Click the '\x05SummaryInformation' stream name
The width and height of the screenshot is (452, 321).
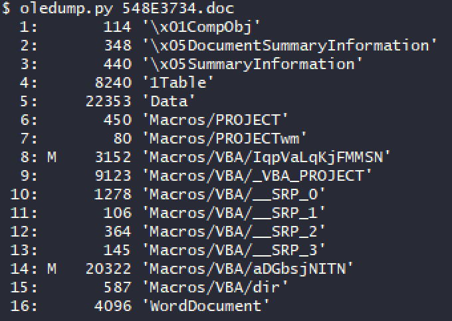[x=253, y=64]
